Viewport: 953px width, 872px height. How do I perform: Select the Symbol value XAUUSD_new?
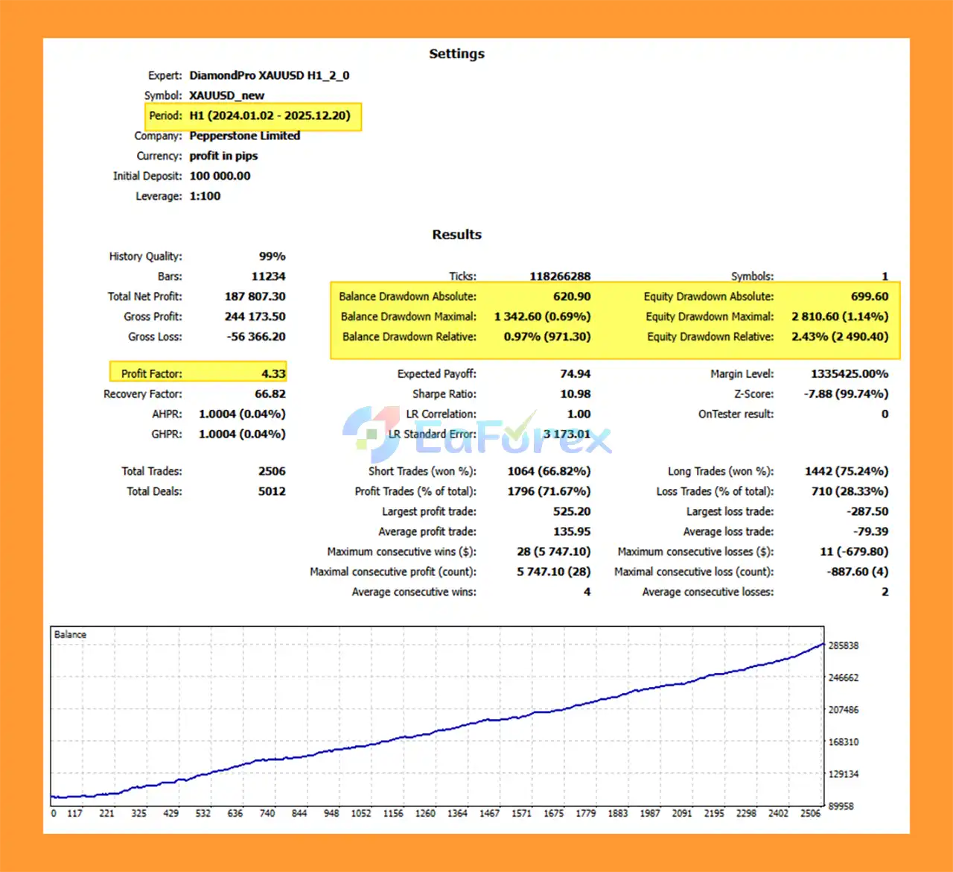[x=226, y=95]
